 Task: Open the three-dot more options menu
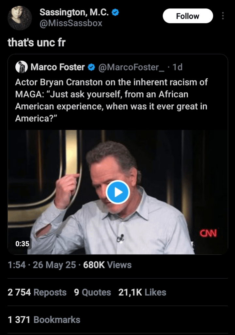click(223, 16)
